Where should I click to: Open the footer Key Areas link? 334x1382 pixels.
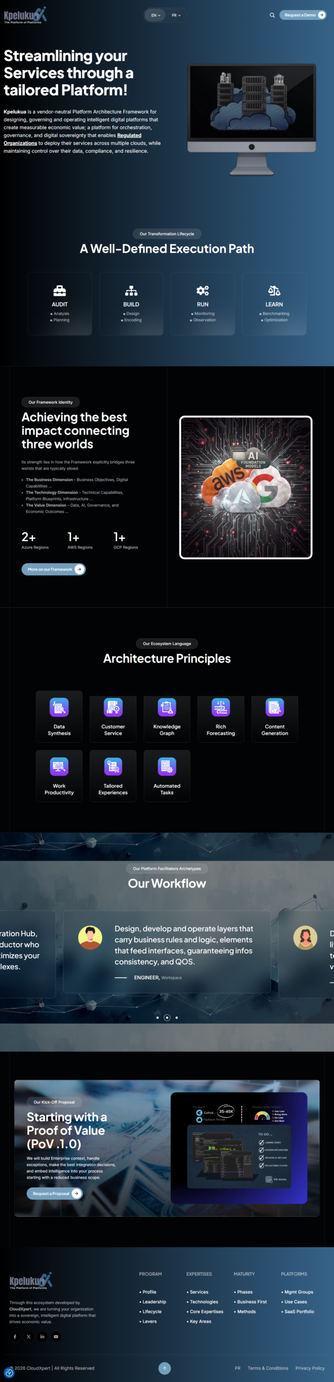pos(200,1321)
